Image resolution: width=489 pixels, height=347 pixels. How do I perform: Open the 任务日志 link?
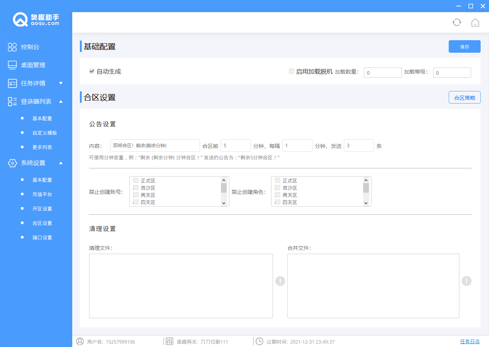tap(470, 341)
